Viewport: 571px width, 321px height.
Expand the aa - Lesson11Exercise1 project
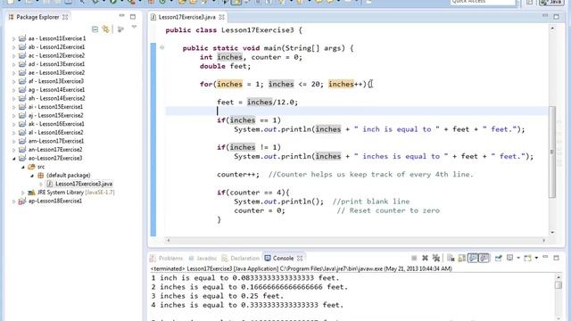(14, 38)
